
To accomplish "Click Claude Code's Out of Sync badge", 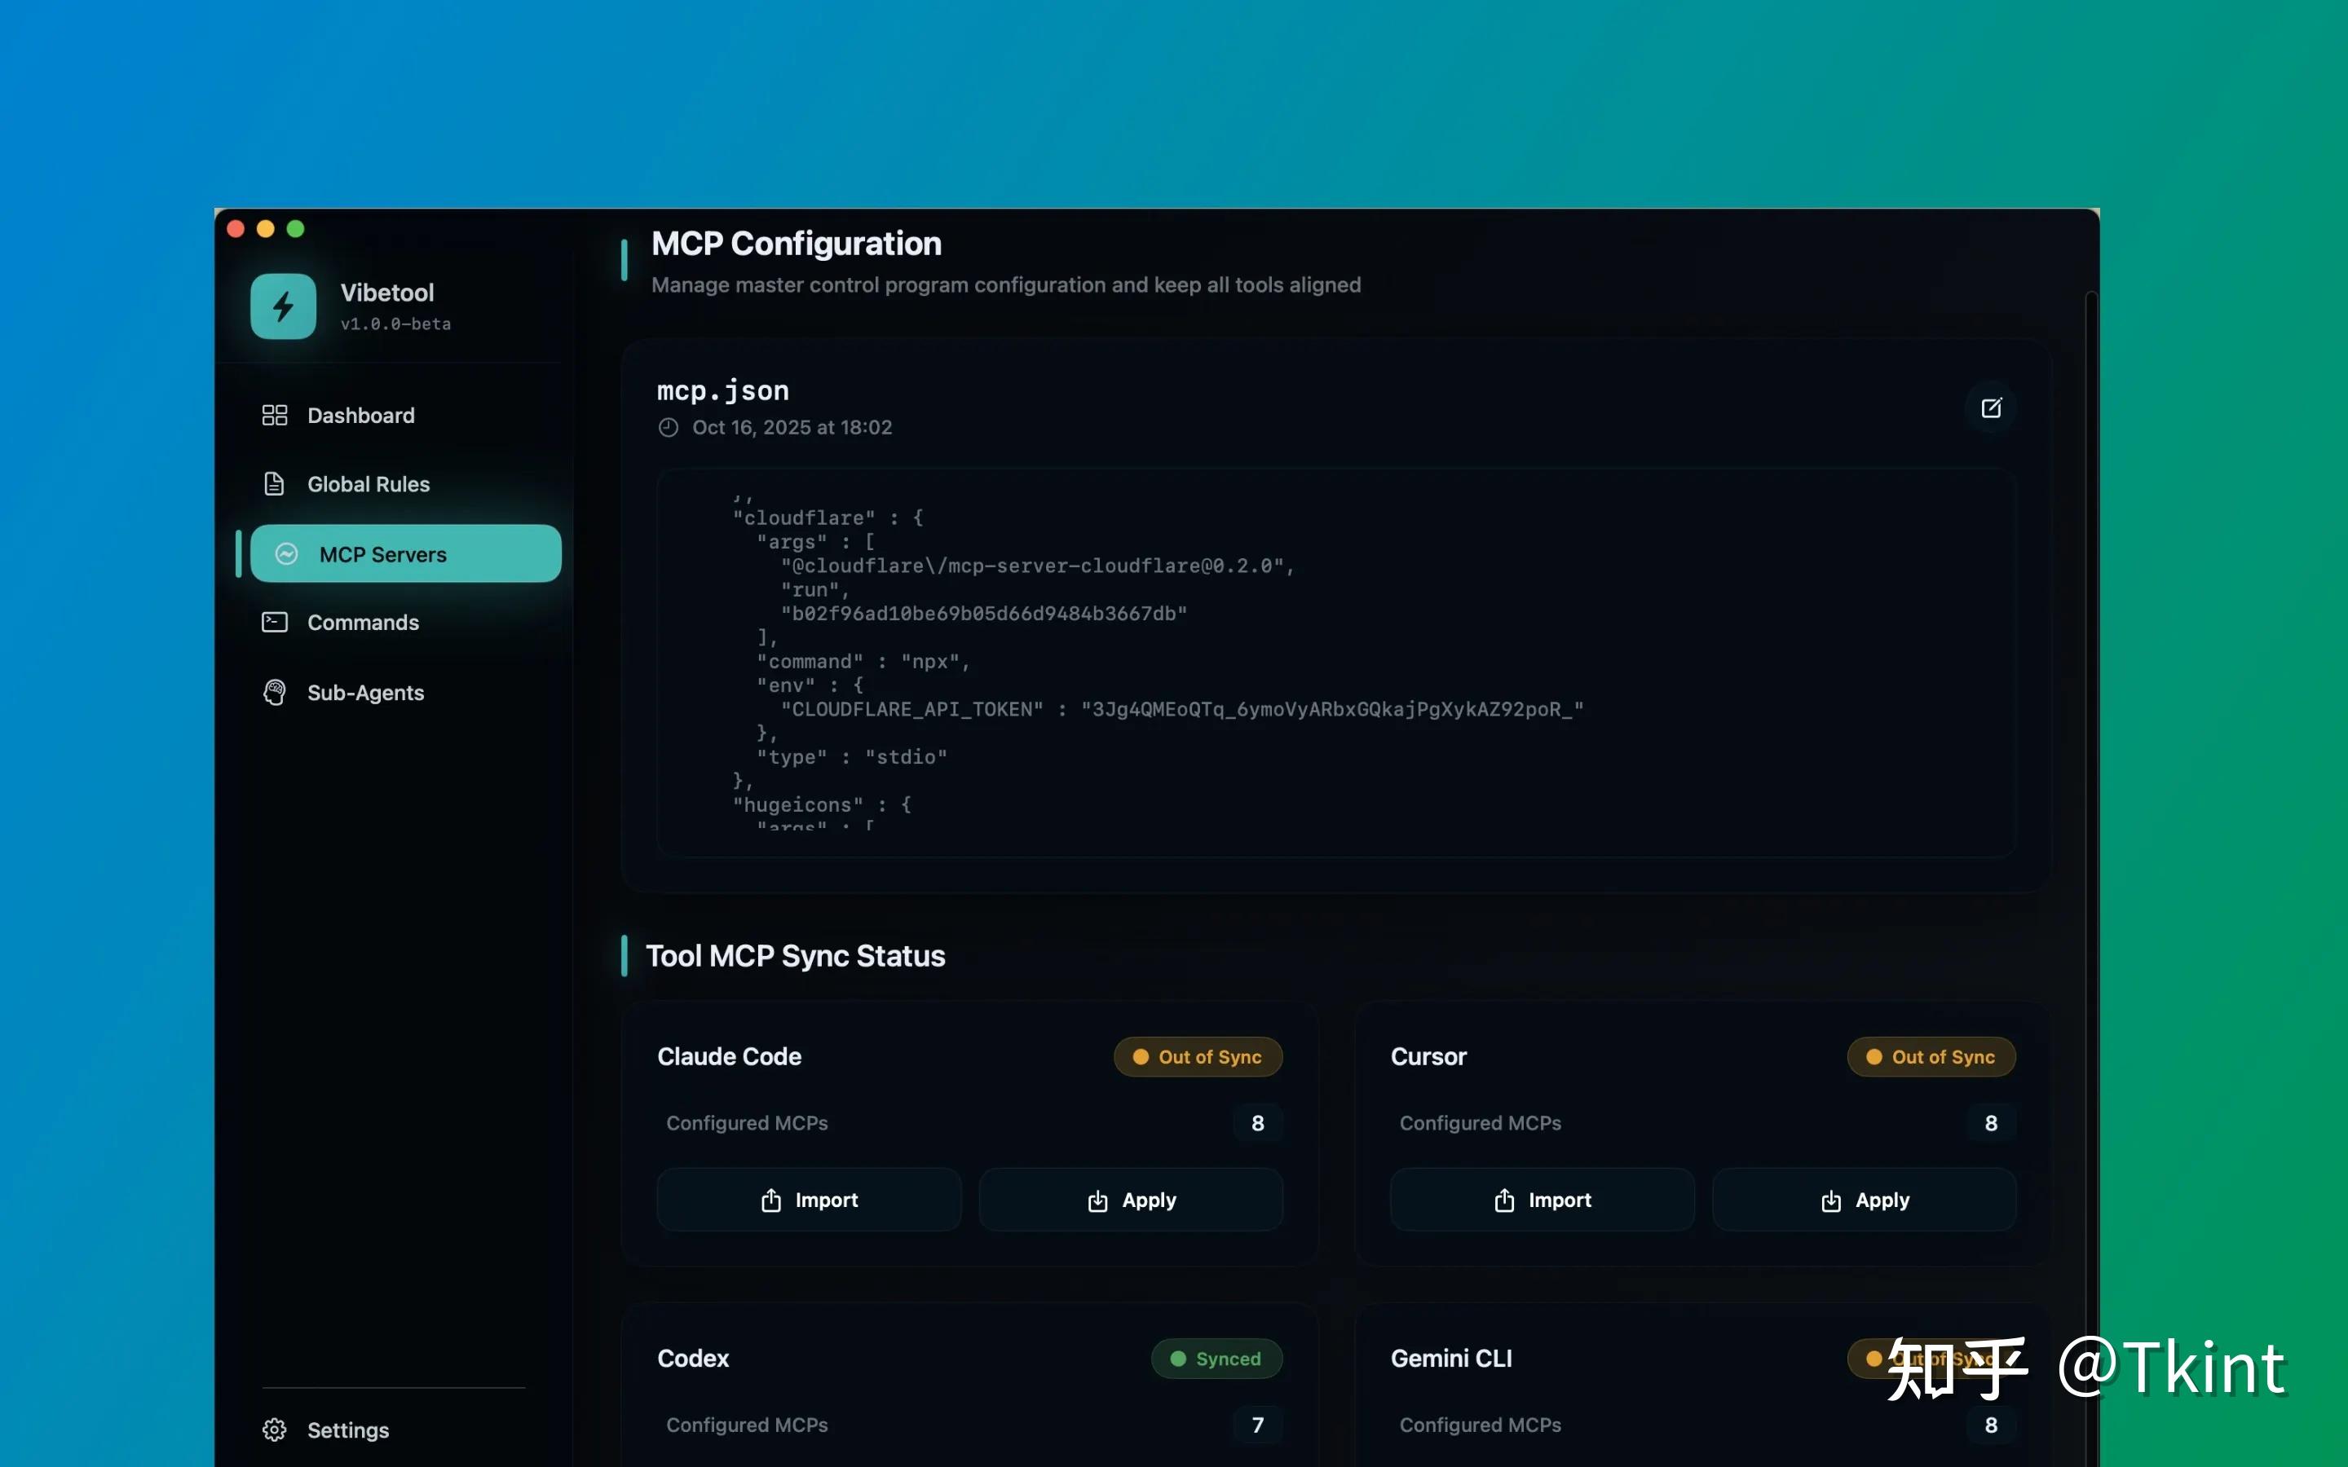I will click(x=1198, y=1058).
